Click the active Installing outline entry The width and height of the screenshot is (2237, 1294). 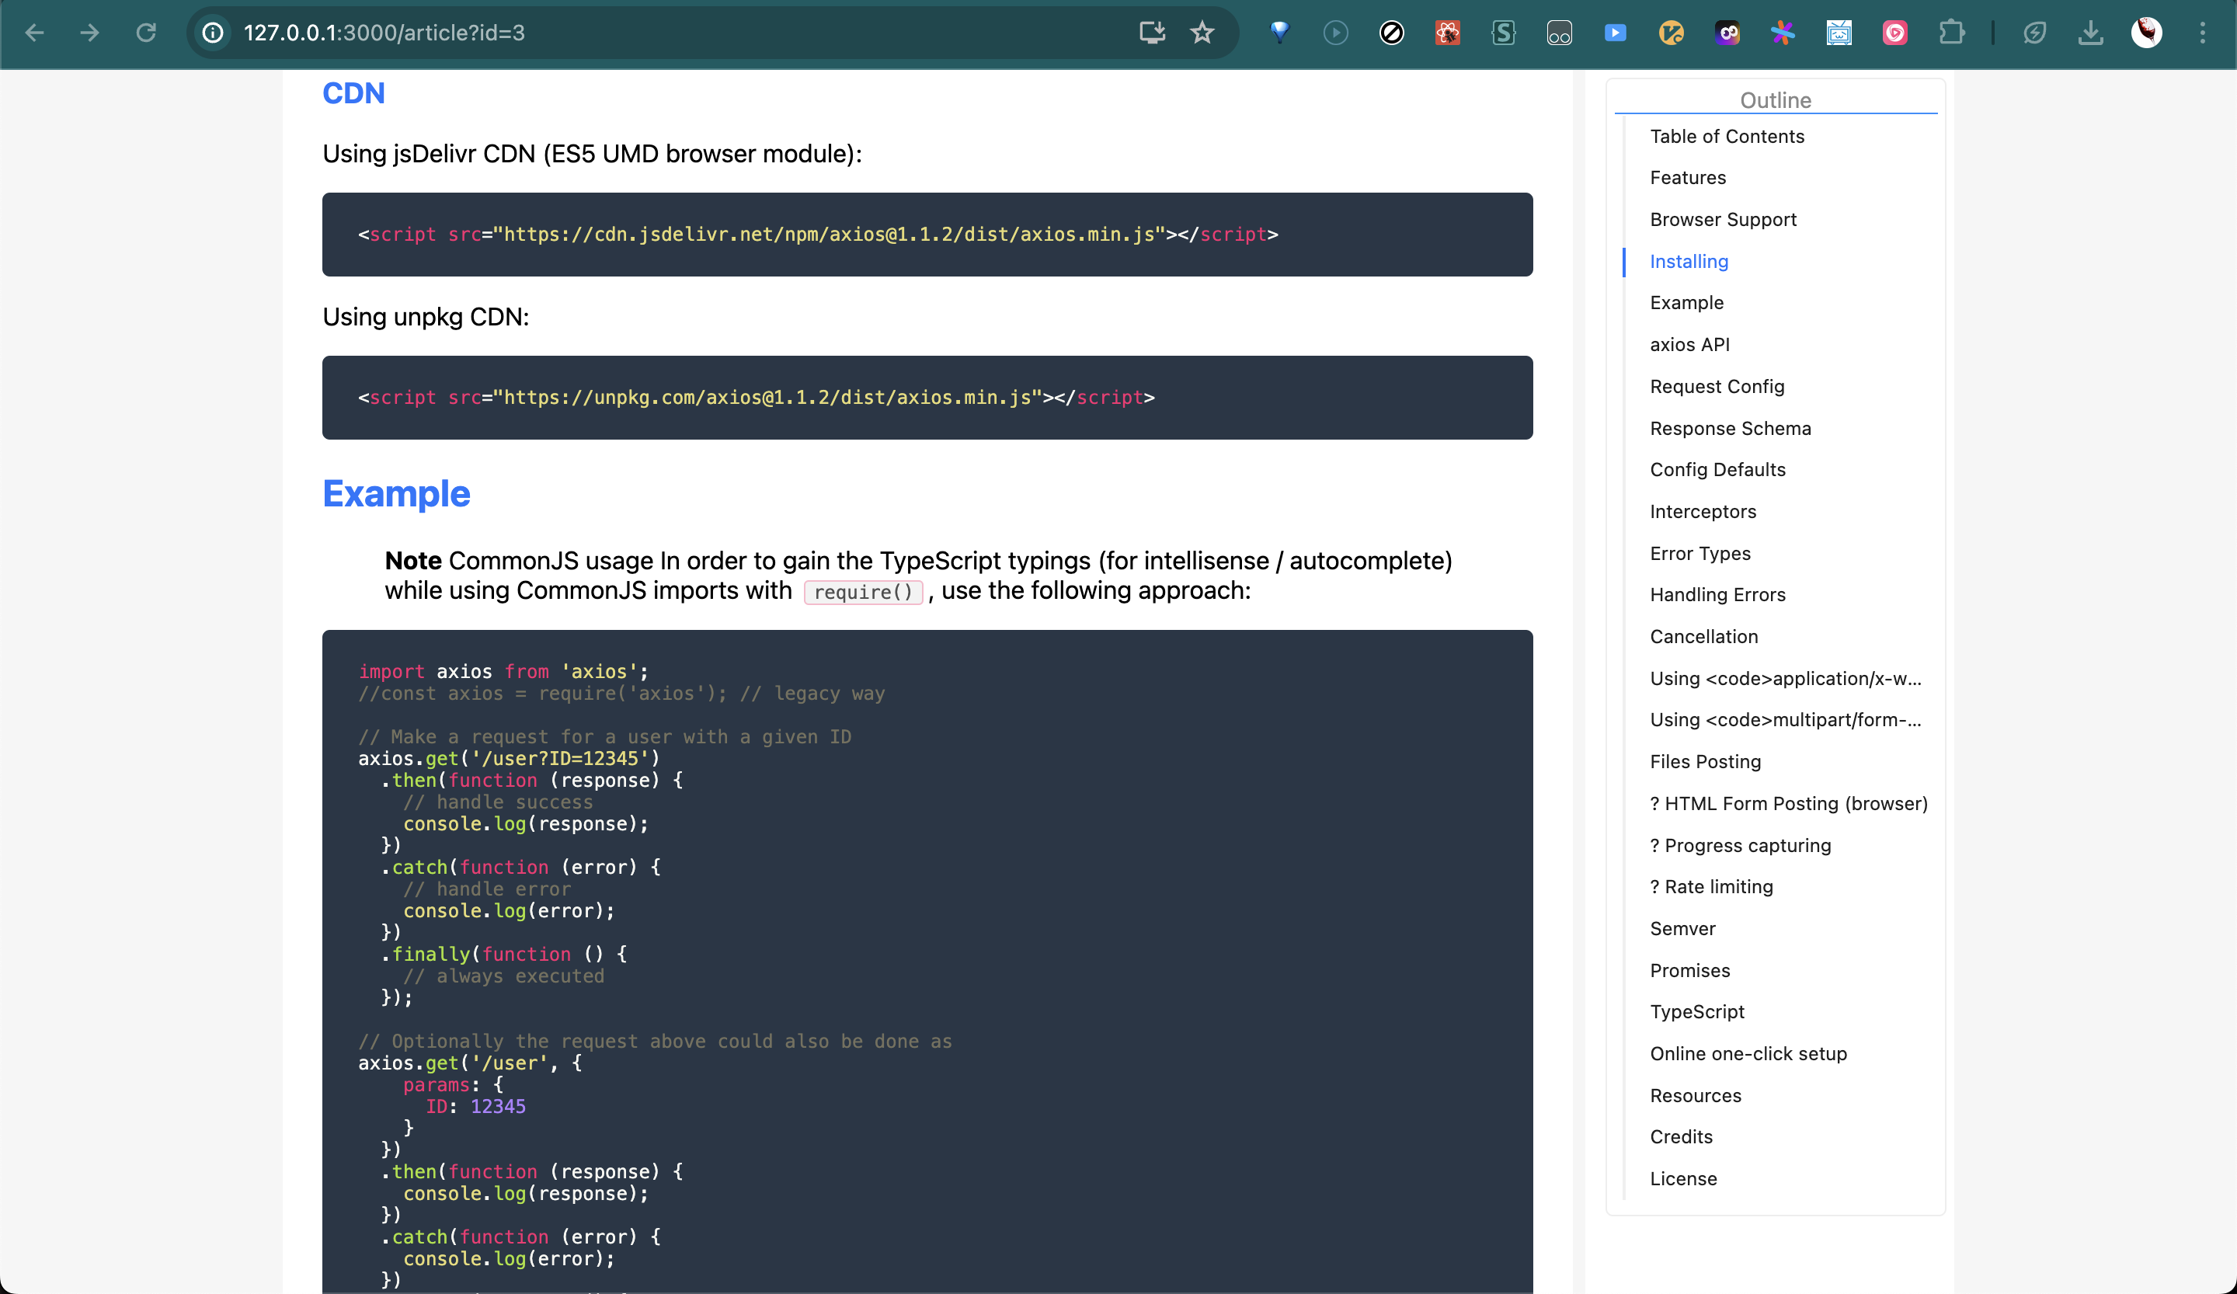click(x=1689, y=262)
